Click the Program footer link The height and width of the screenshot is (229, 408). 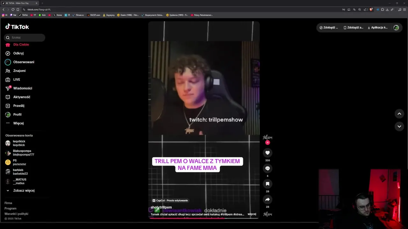coord(10,208)
